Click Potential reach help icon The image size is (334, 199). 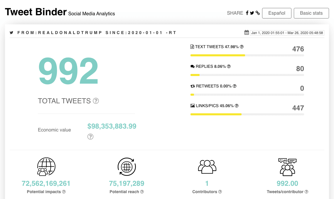142,192
